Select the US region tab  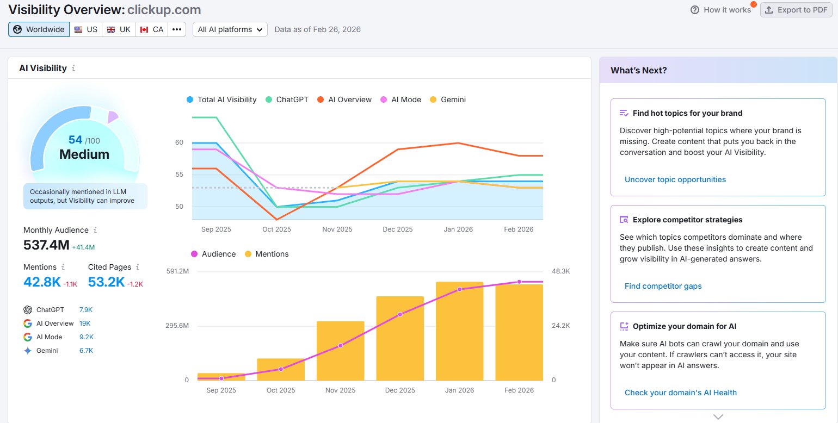pos(86,29)
